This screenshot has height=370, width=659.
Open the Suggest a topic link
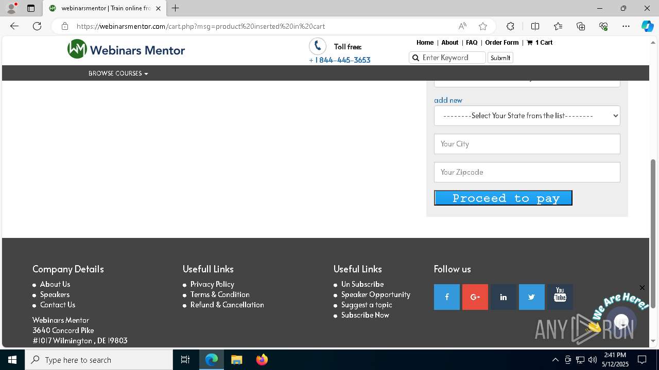click(x=367, y=305)
